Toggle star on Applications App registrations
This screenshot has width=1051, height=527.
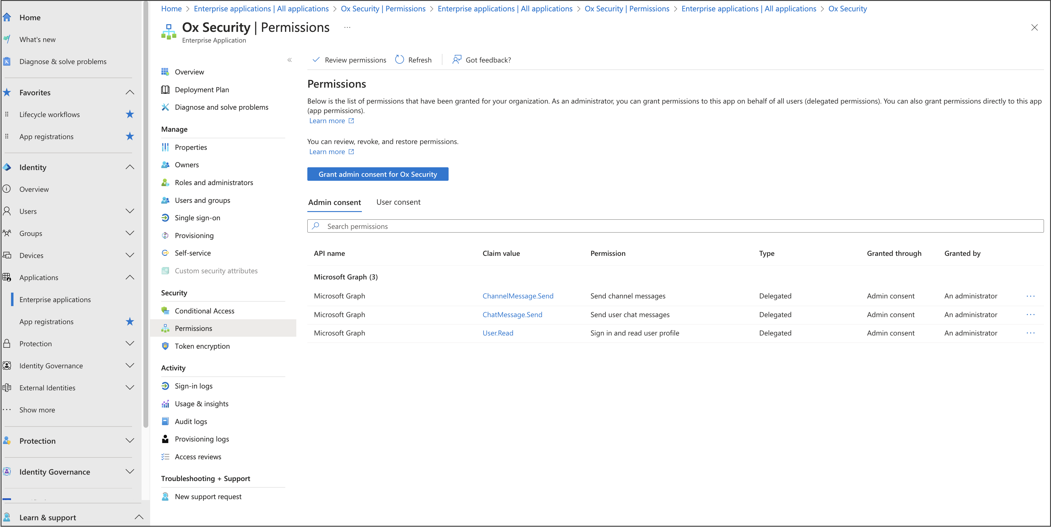(x=130, y=321)
